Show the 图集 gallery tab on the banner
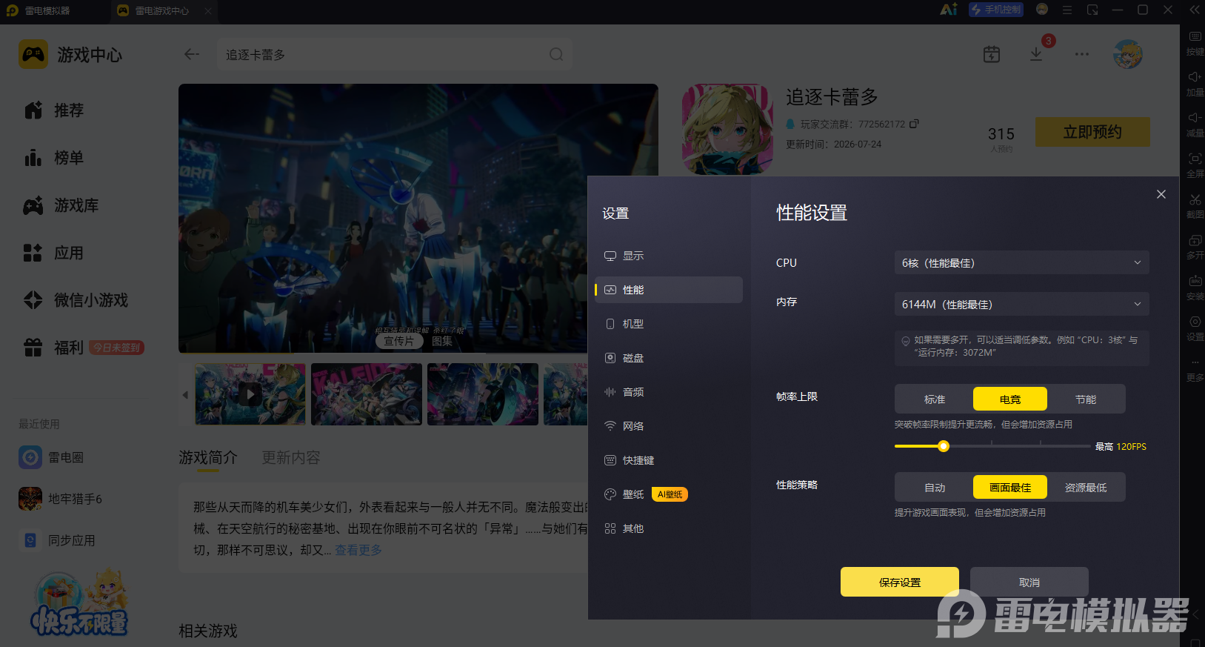This screenshot has height=647, width=1205. [x=442, y=341]
